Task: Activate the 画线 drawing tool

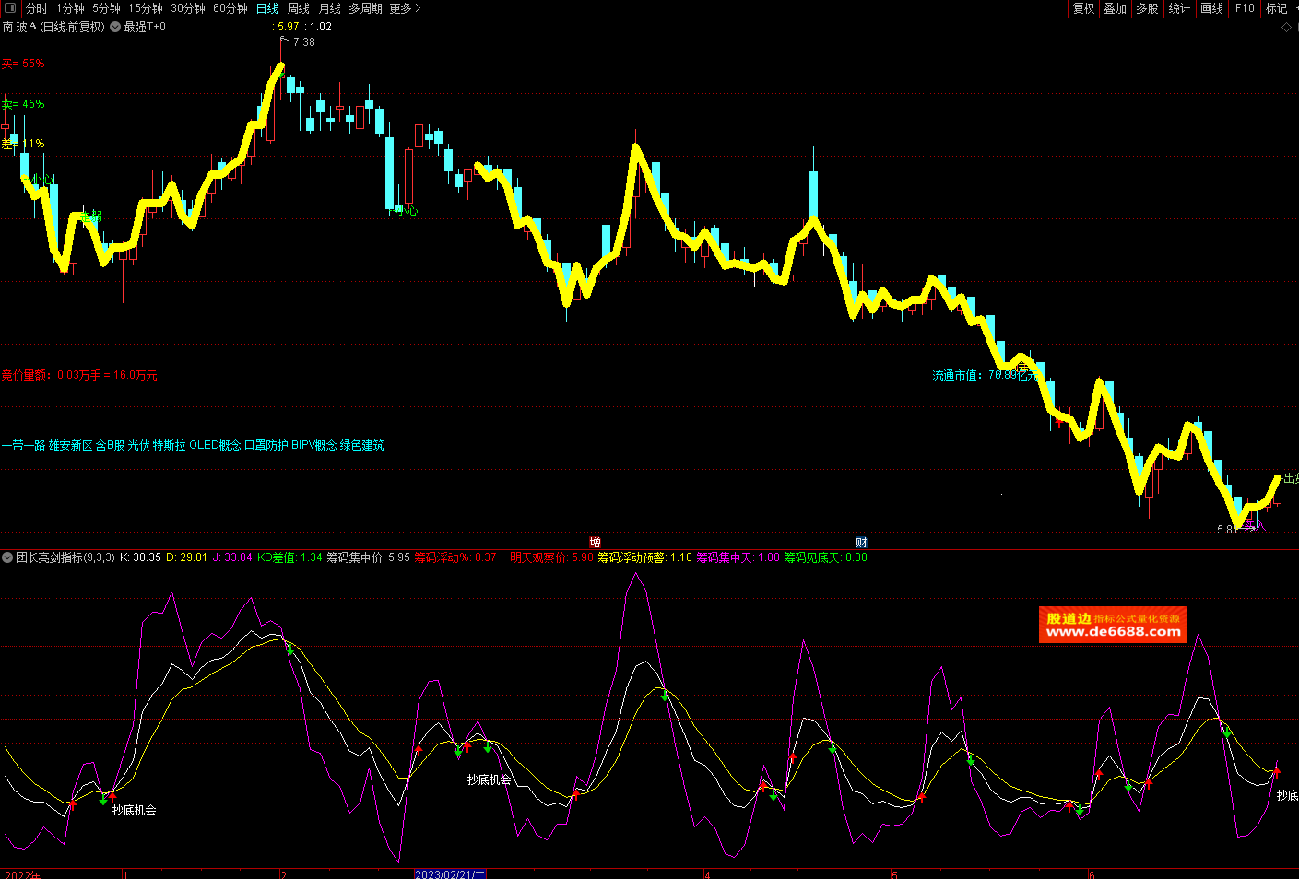Action: click(1211, 8)
